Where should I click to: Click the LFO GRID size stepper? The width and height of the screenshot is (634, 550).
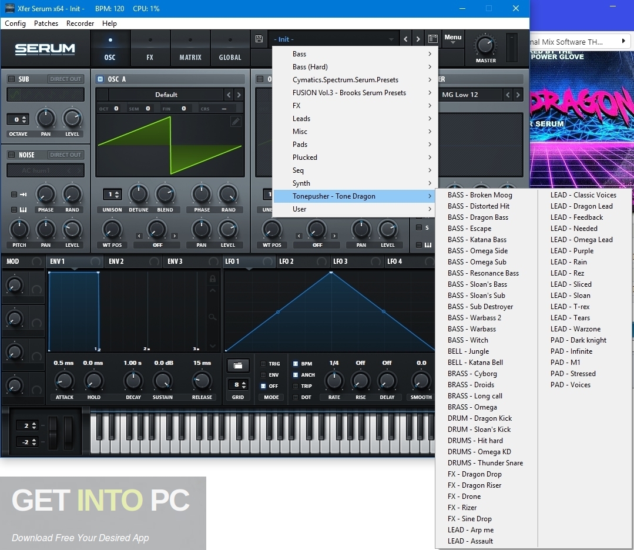(238, 385)
